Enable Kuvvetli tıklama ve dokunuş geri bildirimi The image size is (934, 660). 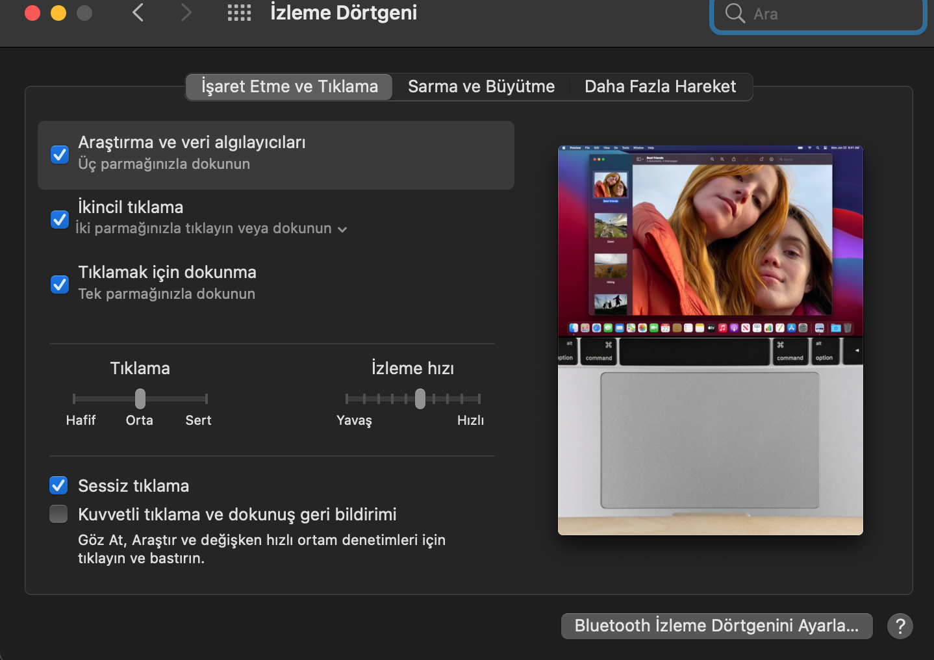click(x=58, y=514)
